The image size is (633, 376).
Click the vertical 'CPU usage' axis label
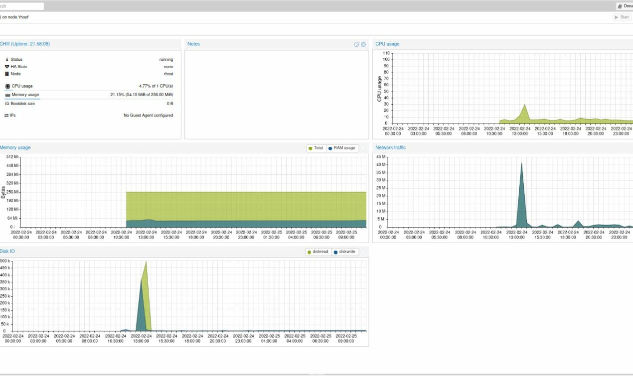click(x=379, y=89)
